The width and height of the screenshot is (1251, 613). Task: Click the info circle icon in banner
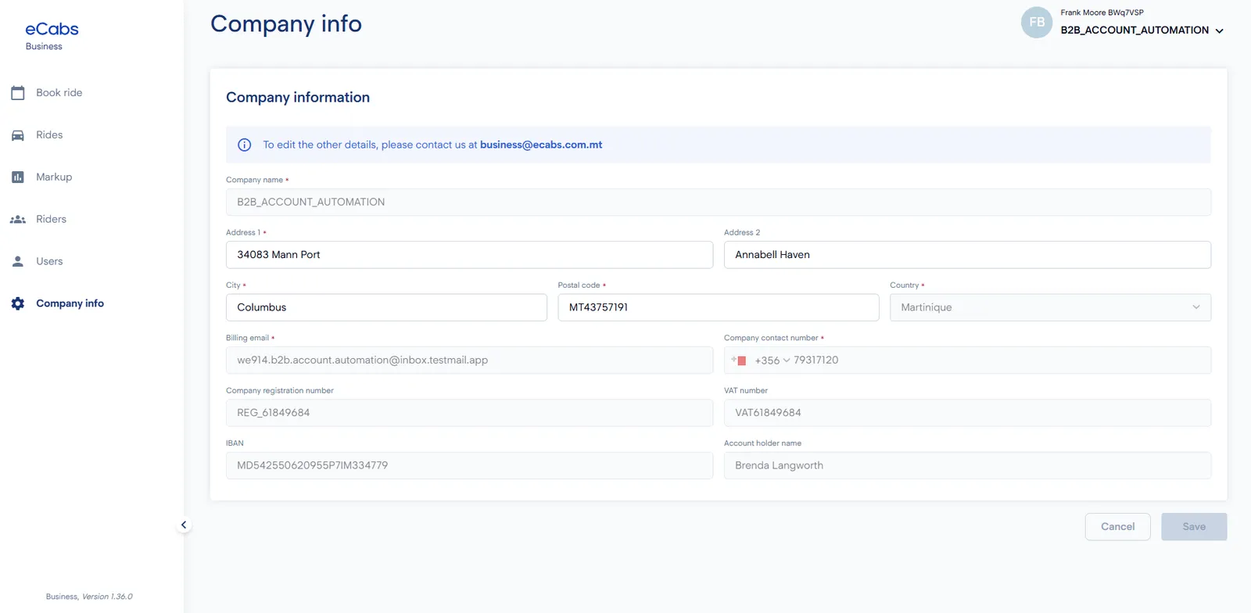(x=245, y=145)
